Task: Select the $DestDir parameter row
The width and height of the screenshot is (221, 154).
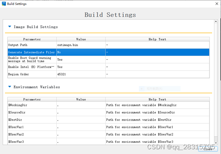Action: 109,120
